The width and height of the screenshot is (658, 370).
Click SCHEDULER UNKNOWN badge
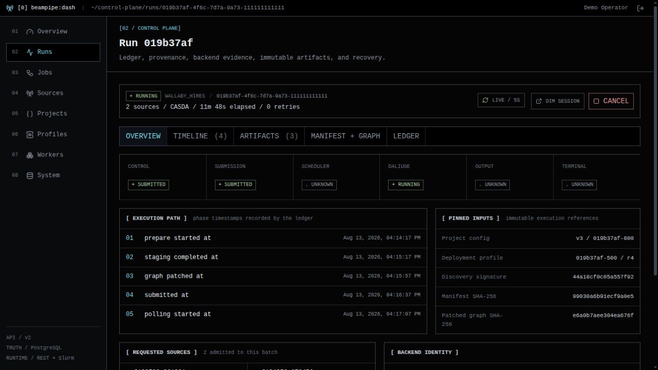pos(319,184)
